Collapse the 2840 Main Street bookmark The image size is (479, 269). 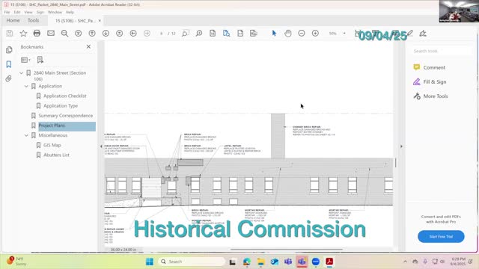22,73
